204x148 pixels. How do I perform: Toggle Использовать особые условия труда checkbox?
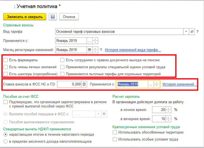point(115,139)
